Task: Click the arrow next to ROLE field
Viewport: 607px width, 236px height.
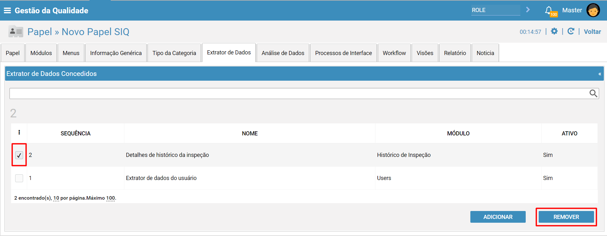Action: [x=528, y=10]
